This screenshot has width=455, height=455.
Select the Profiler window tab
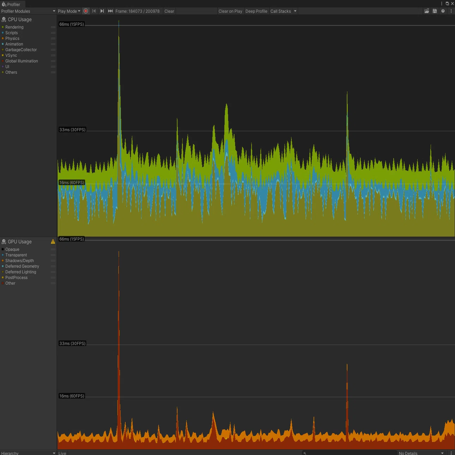point(11,4)
